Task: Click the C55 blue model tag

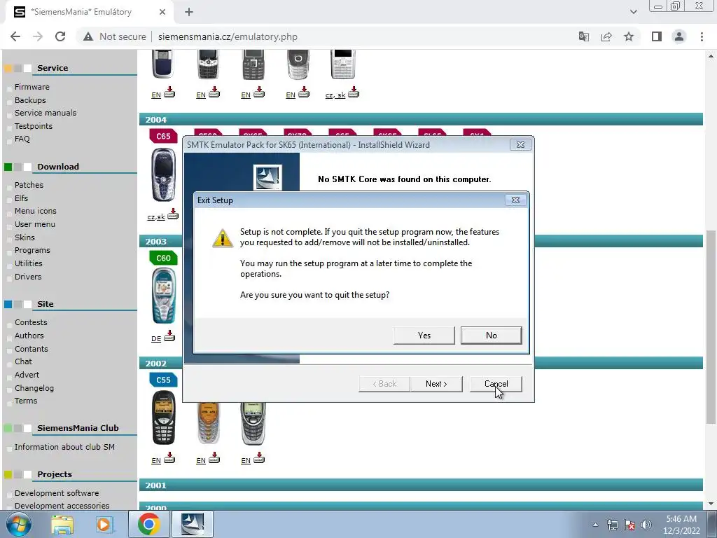Action: 163,380
